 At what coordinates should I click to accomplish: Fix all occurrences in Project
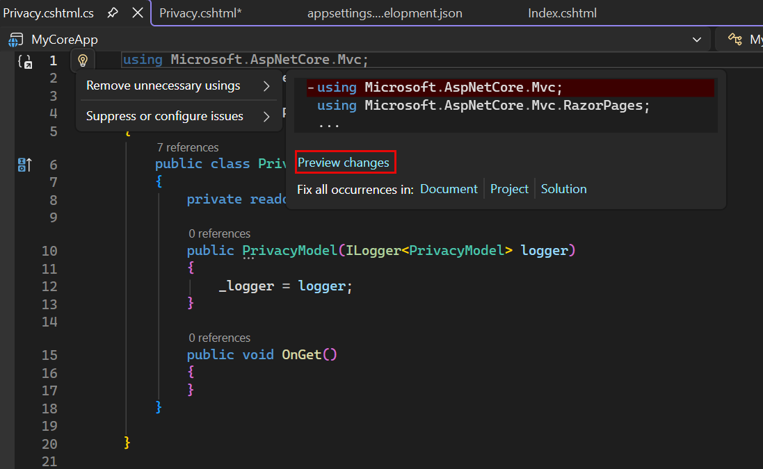point(509,188)
